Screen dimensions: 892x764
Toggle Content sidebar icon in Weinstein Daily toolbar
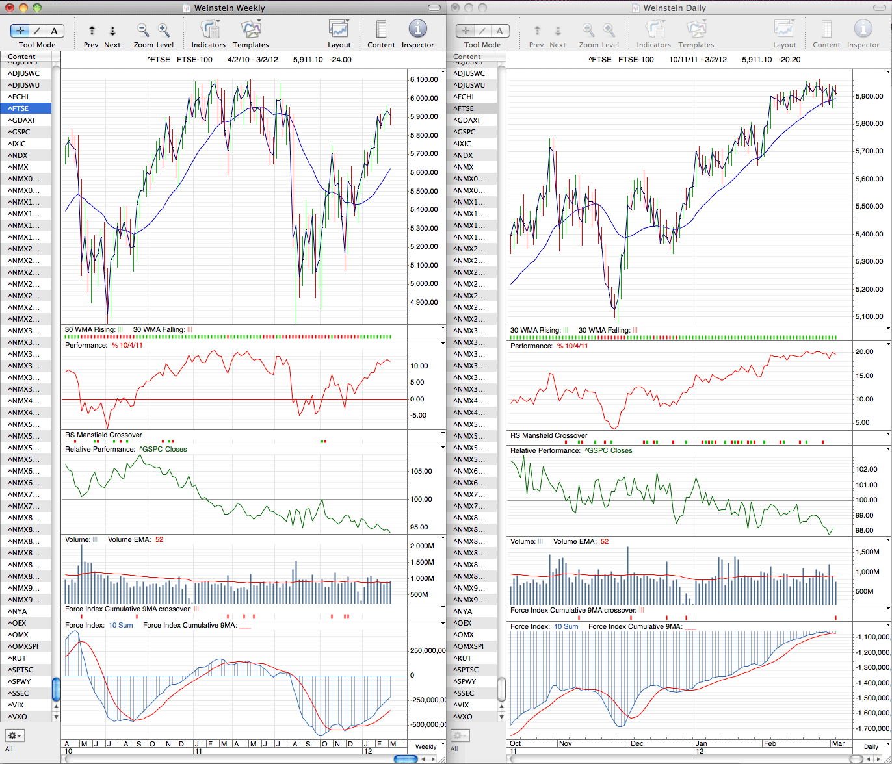coord(826,29)
